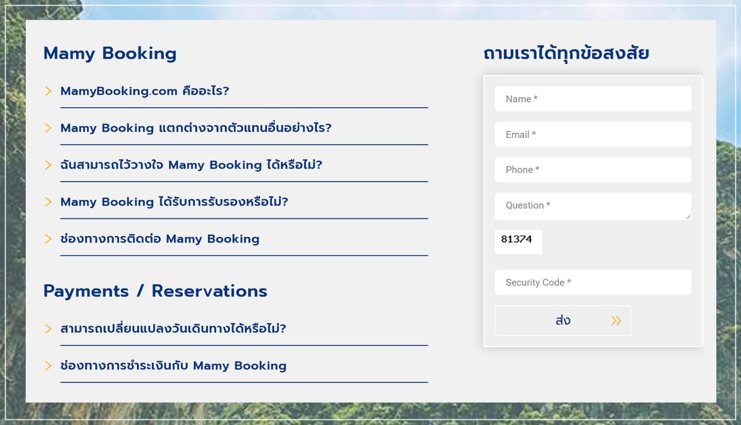741x425 pixels.
Task: Expand chevron beside 'Mamy Booking ได้รับการรับรองหรือไม่?'
Action: (48, 202)
